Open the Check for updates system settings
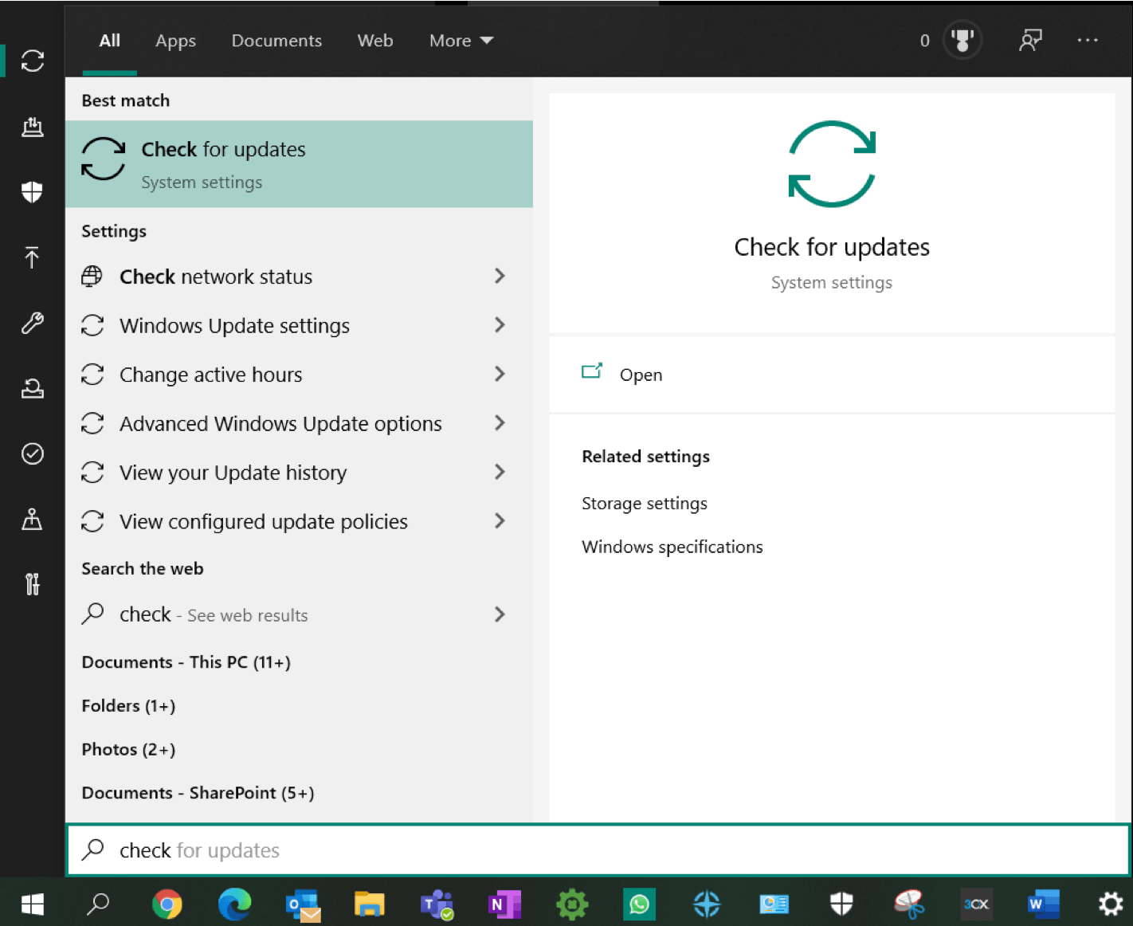 [x=299, y=163]
